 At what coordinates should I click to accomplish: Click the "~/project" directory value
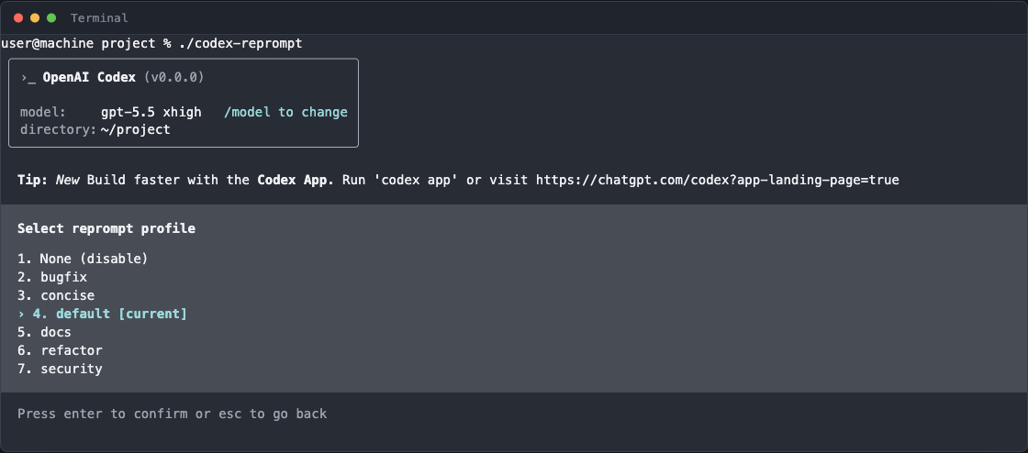[136, 129]
